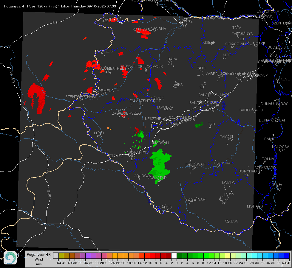Select the NAGYATAD city label
The width and height of the screenshot is (292, 268).
pos(156,177)
